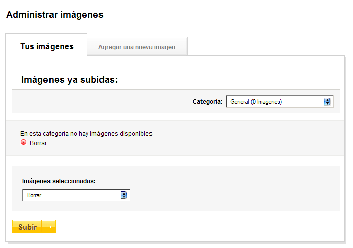Click the Imágenes seleccionadas label

[59, 181]
